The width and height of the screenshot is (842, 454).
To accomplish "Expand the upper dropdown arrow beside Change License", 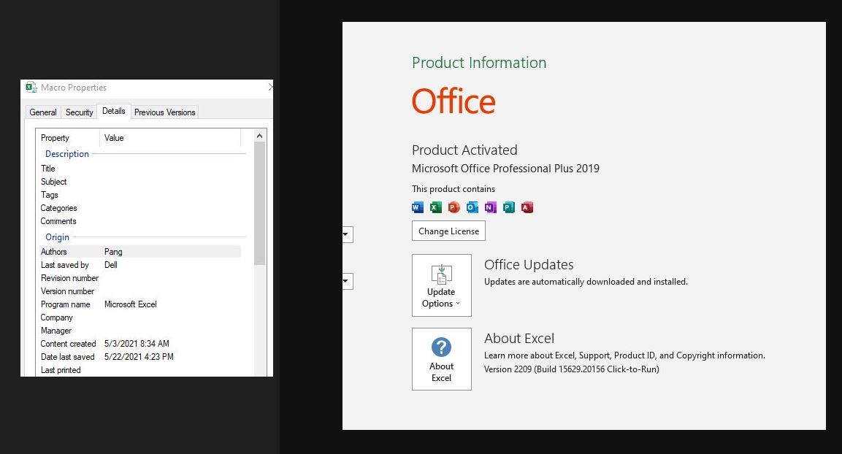I will tap(346, 234).
